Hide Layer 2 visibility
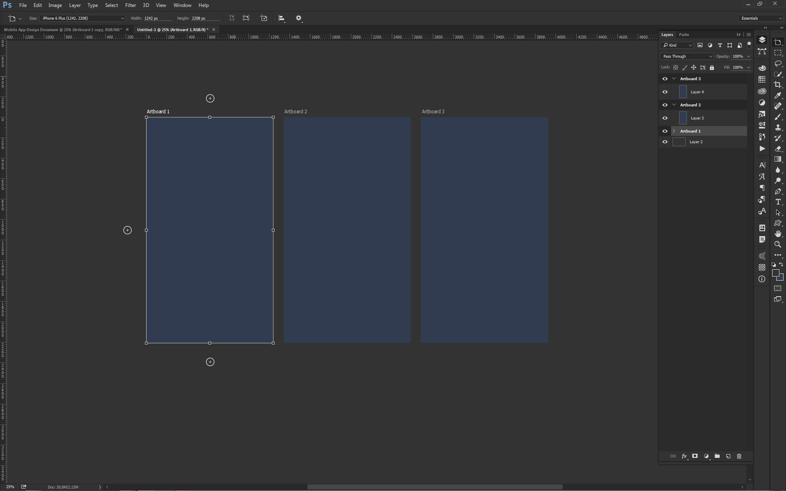Screen dimensions: 786x491 [x=665, y=142]
